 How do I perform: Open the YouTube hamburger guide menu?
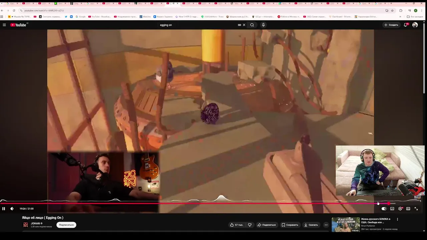click(4, 25)
